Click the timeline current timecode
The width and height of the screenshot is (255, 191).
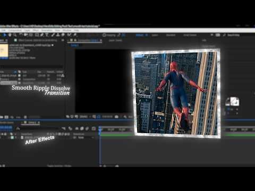coord(6,127)
